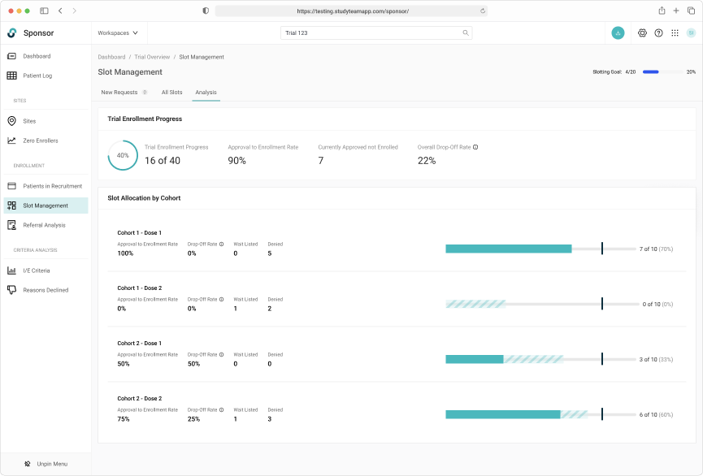Screen dimensions: 703x476
Task: Open Dashboard from the sidebar
Action: pos(37,56)
